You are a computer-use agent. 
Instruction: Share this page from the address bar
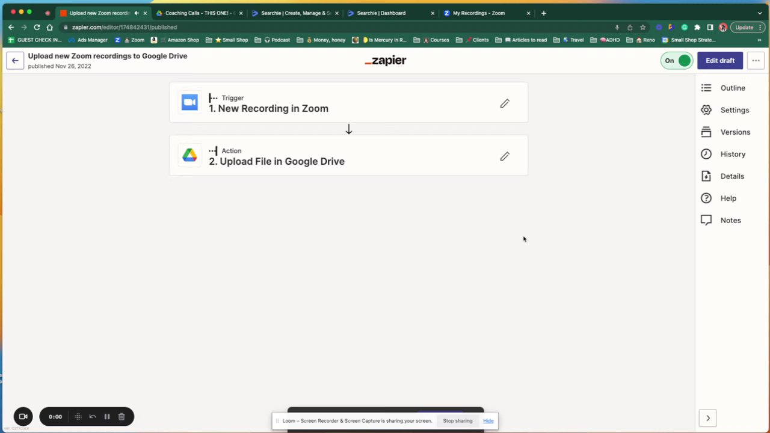630,27
